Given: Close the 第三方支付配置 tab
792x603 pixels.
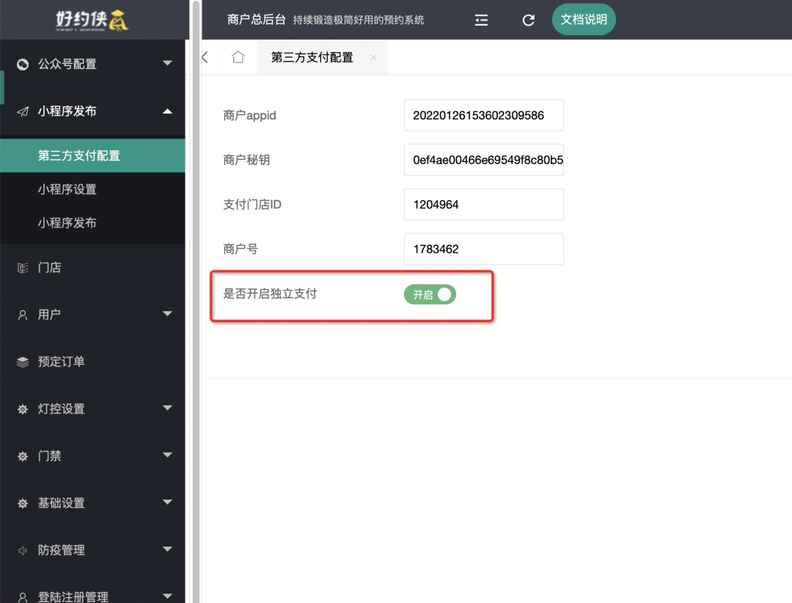Looking at the screenshot, I should [x=374, y=56].
